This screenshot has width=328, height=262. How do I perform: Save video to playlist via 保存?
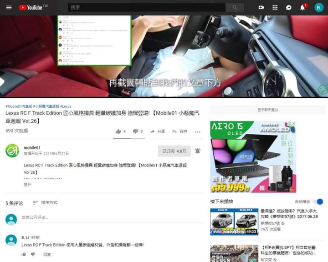[x=179, y=131]
